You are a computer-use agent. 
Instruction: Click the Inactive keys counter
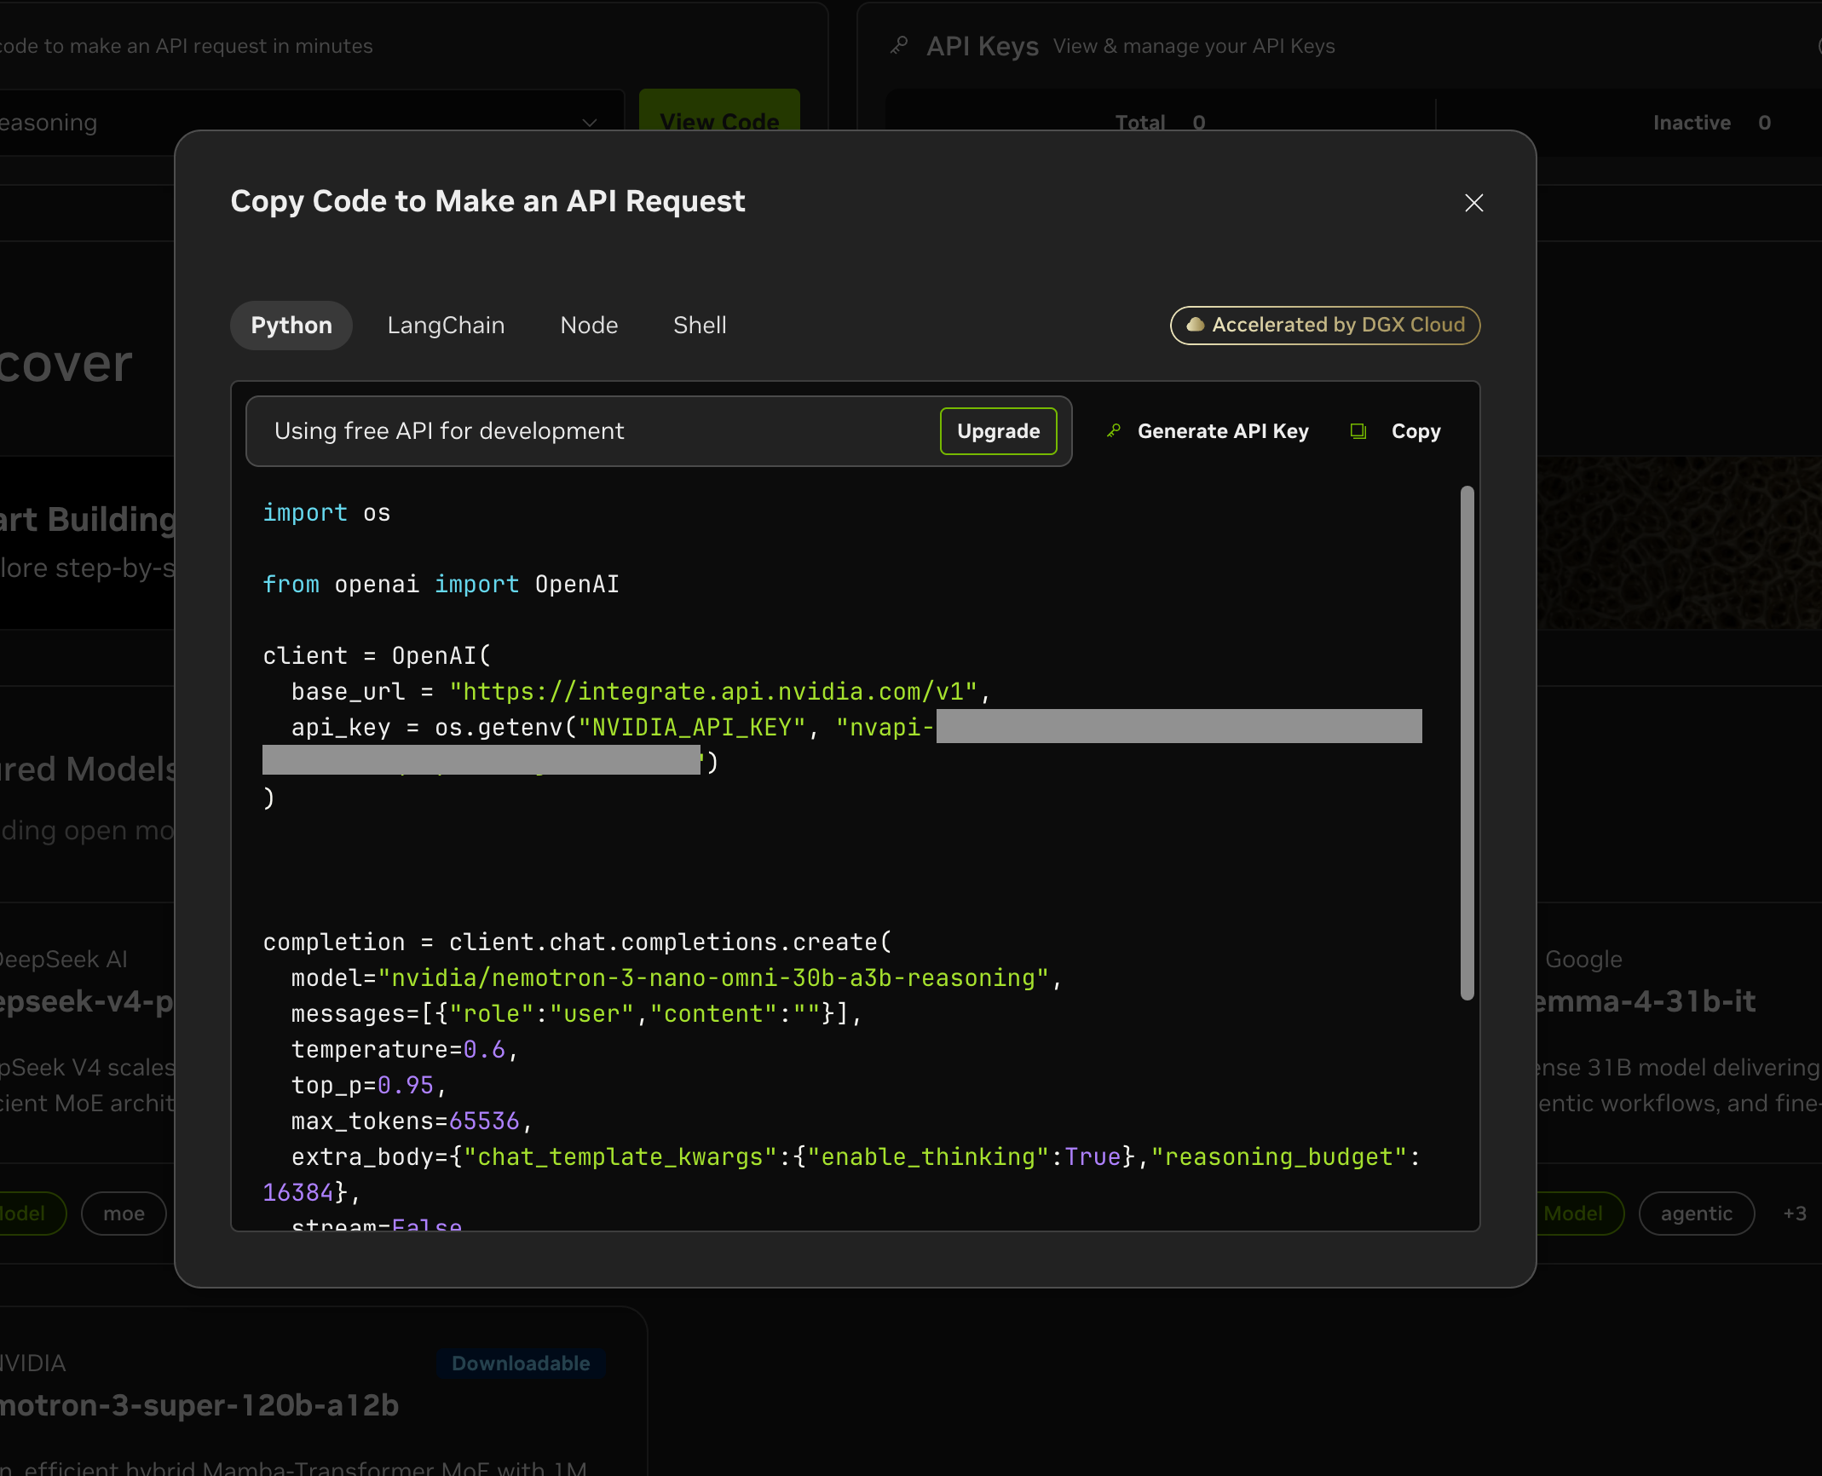1711,123
